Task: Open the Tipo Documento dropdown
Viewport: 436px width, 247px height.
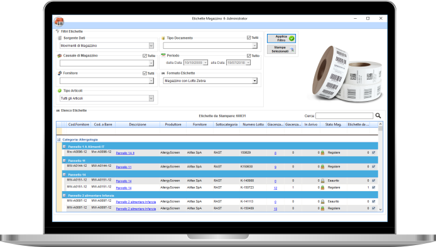Action: (254, 46)
